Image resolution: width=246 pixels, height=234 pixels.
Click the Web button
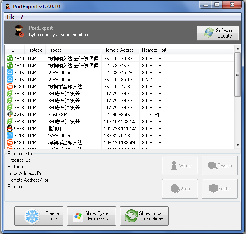(180, 189)
